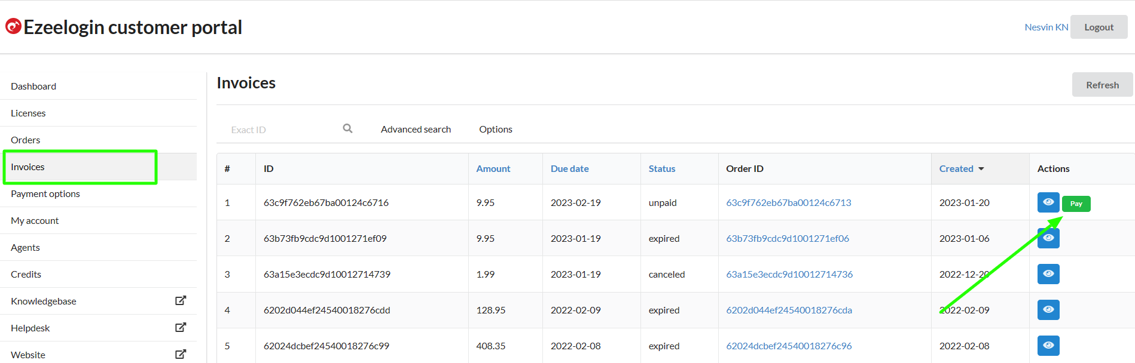
Task: Click the search magnifier icon
Action: click(x=347, y=128)
